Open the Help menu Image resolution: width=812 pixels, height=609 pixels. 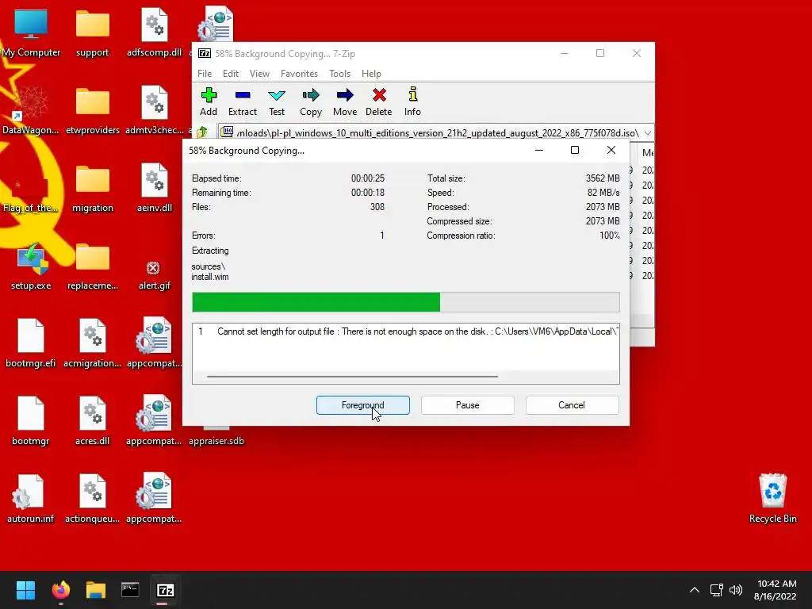371,74
